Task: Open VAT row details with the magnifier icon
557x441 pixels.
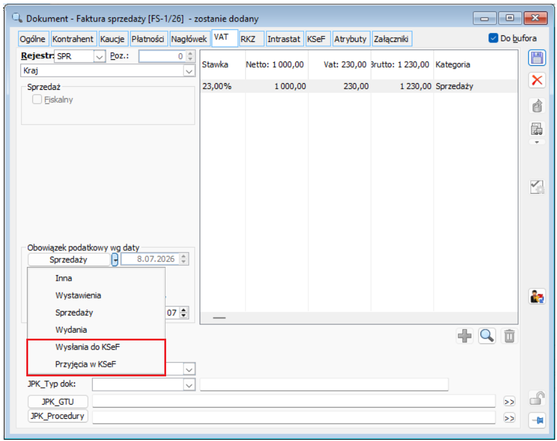Action: 486,336
